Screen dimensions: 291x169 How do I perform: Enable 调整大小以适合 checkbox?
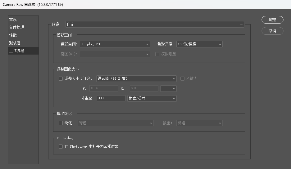(61, 78)
